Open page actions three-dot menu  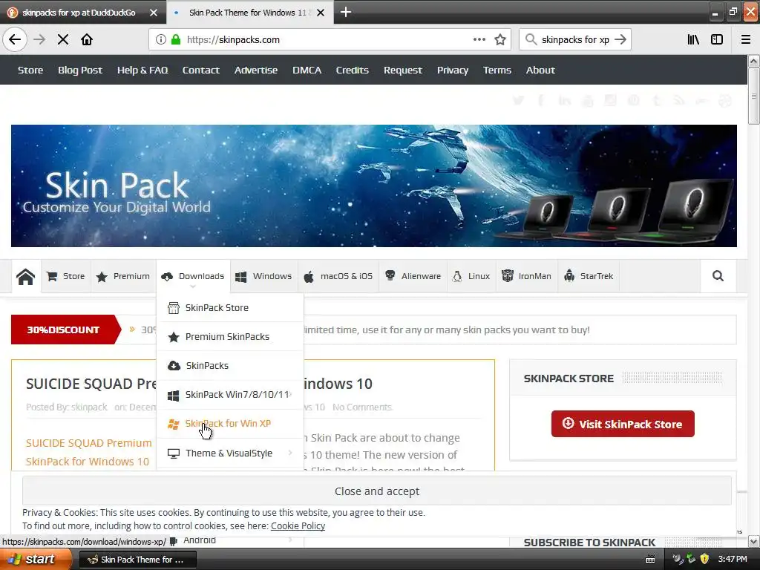click(x=479, y=40)
